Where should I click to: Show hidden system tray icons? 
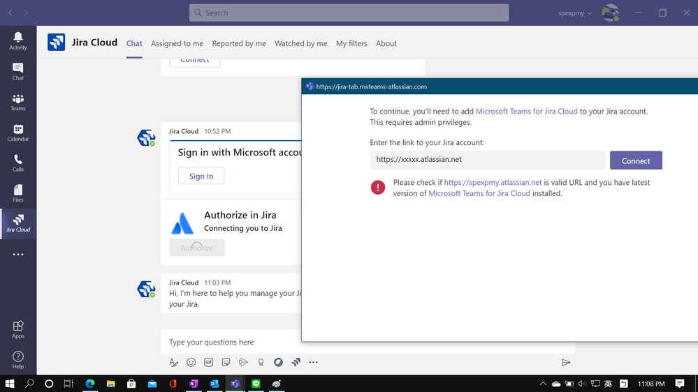click(x=543, y=384)
